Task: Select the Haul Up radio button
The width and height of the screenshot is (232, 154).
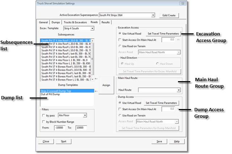Action: pos(122,64)
